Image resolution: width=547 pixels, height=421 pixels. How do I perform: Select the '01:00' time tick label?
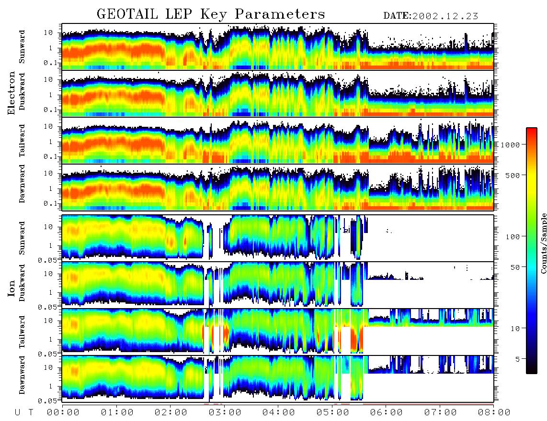[117, 413]
